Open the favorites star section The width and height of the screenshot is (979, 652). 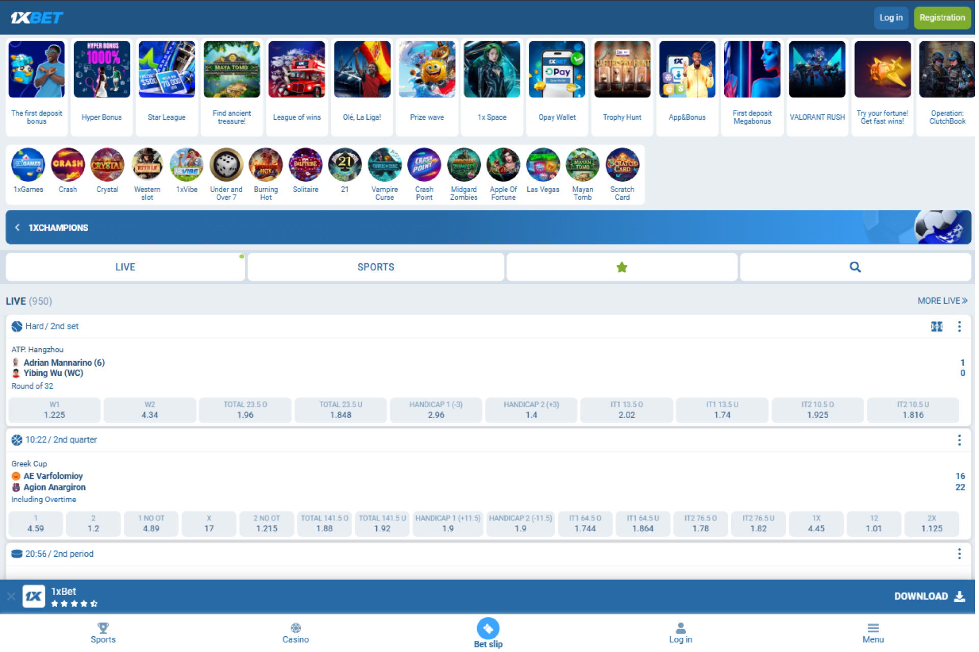tap(621, 266)
